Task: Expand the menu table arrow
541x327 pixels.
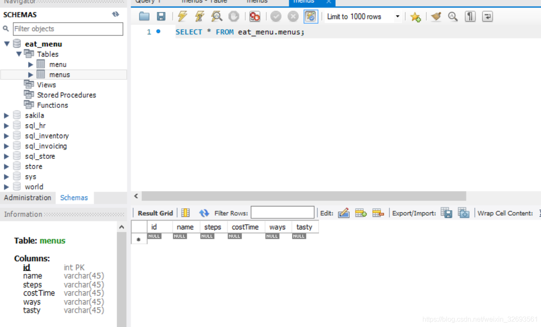Action: (x=31, y=65)
